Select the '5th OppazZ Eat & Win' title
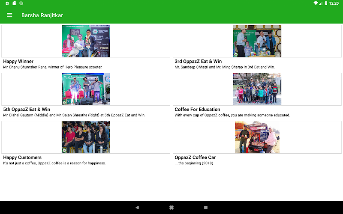 pyautogui.click(x=27, y=110)
